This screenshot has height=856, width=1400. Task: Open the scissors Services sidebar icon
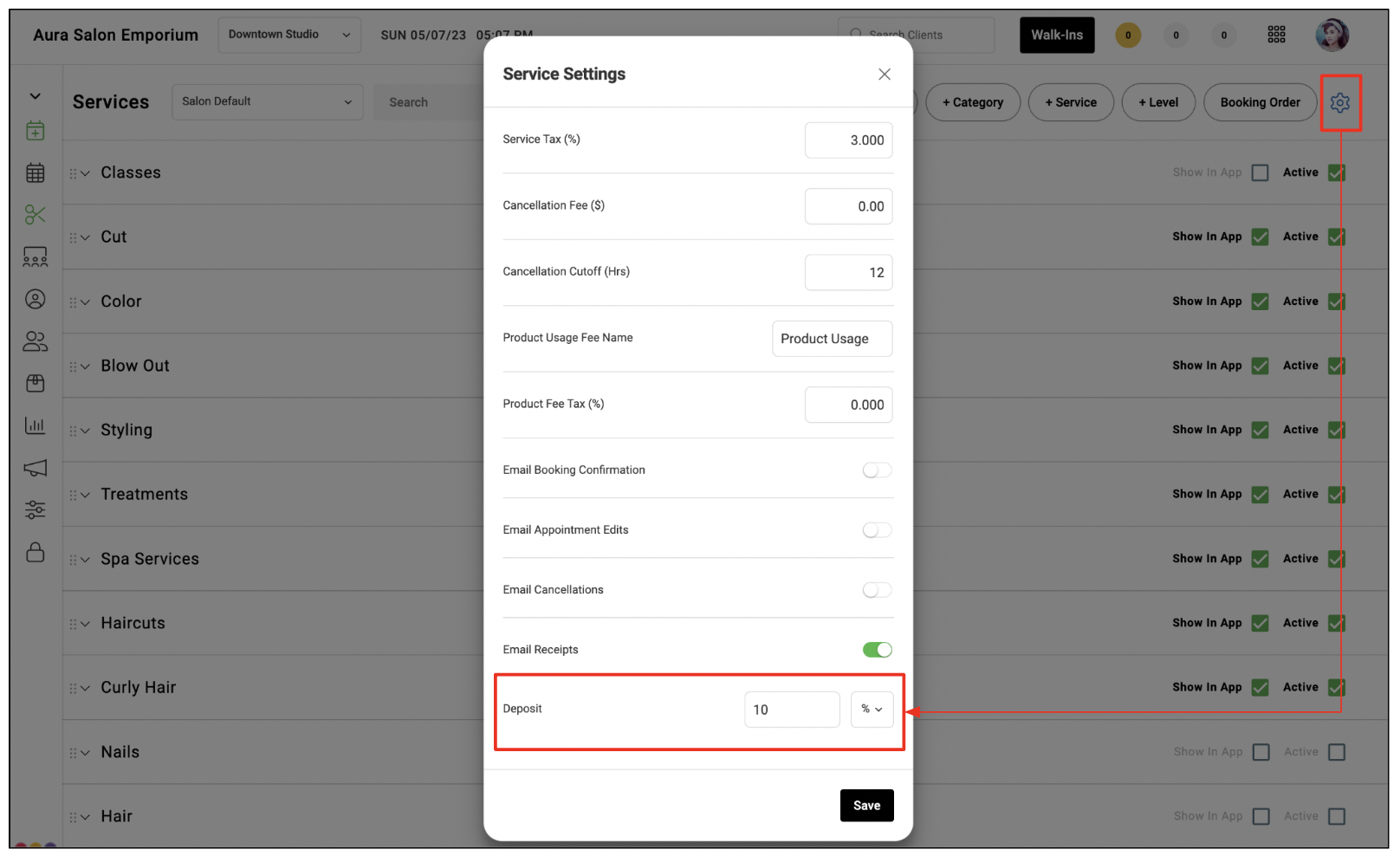click(36, 215)
